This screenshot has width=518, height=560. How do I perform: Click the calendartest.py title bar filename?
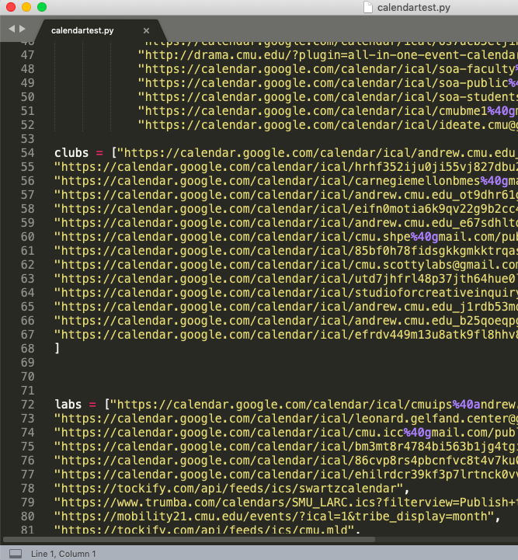tap(413, 8)
